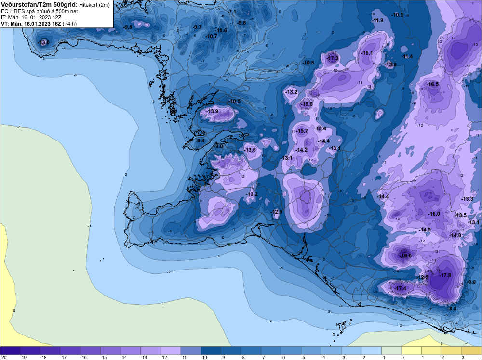Click the -9.7 temperature label
The image size is (482, 360).
tap(197, 27)
